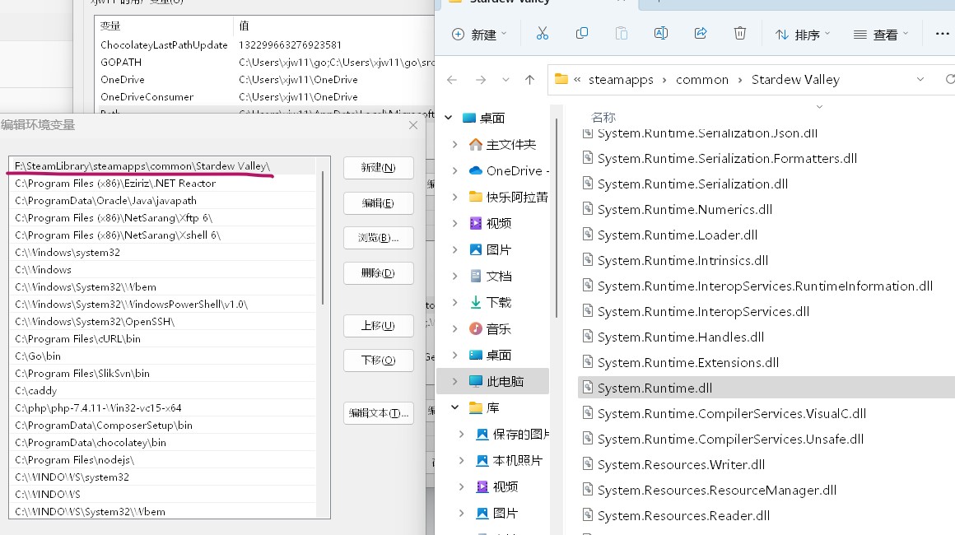Click the 新建(N) button in the dialog
This screenshot has height=535, width=955.
378,167
